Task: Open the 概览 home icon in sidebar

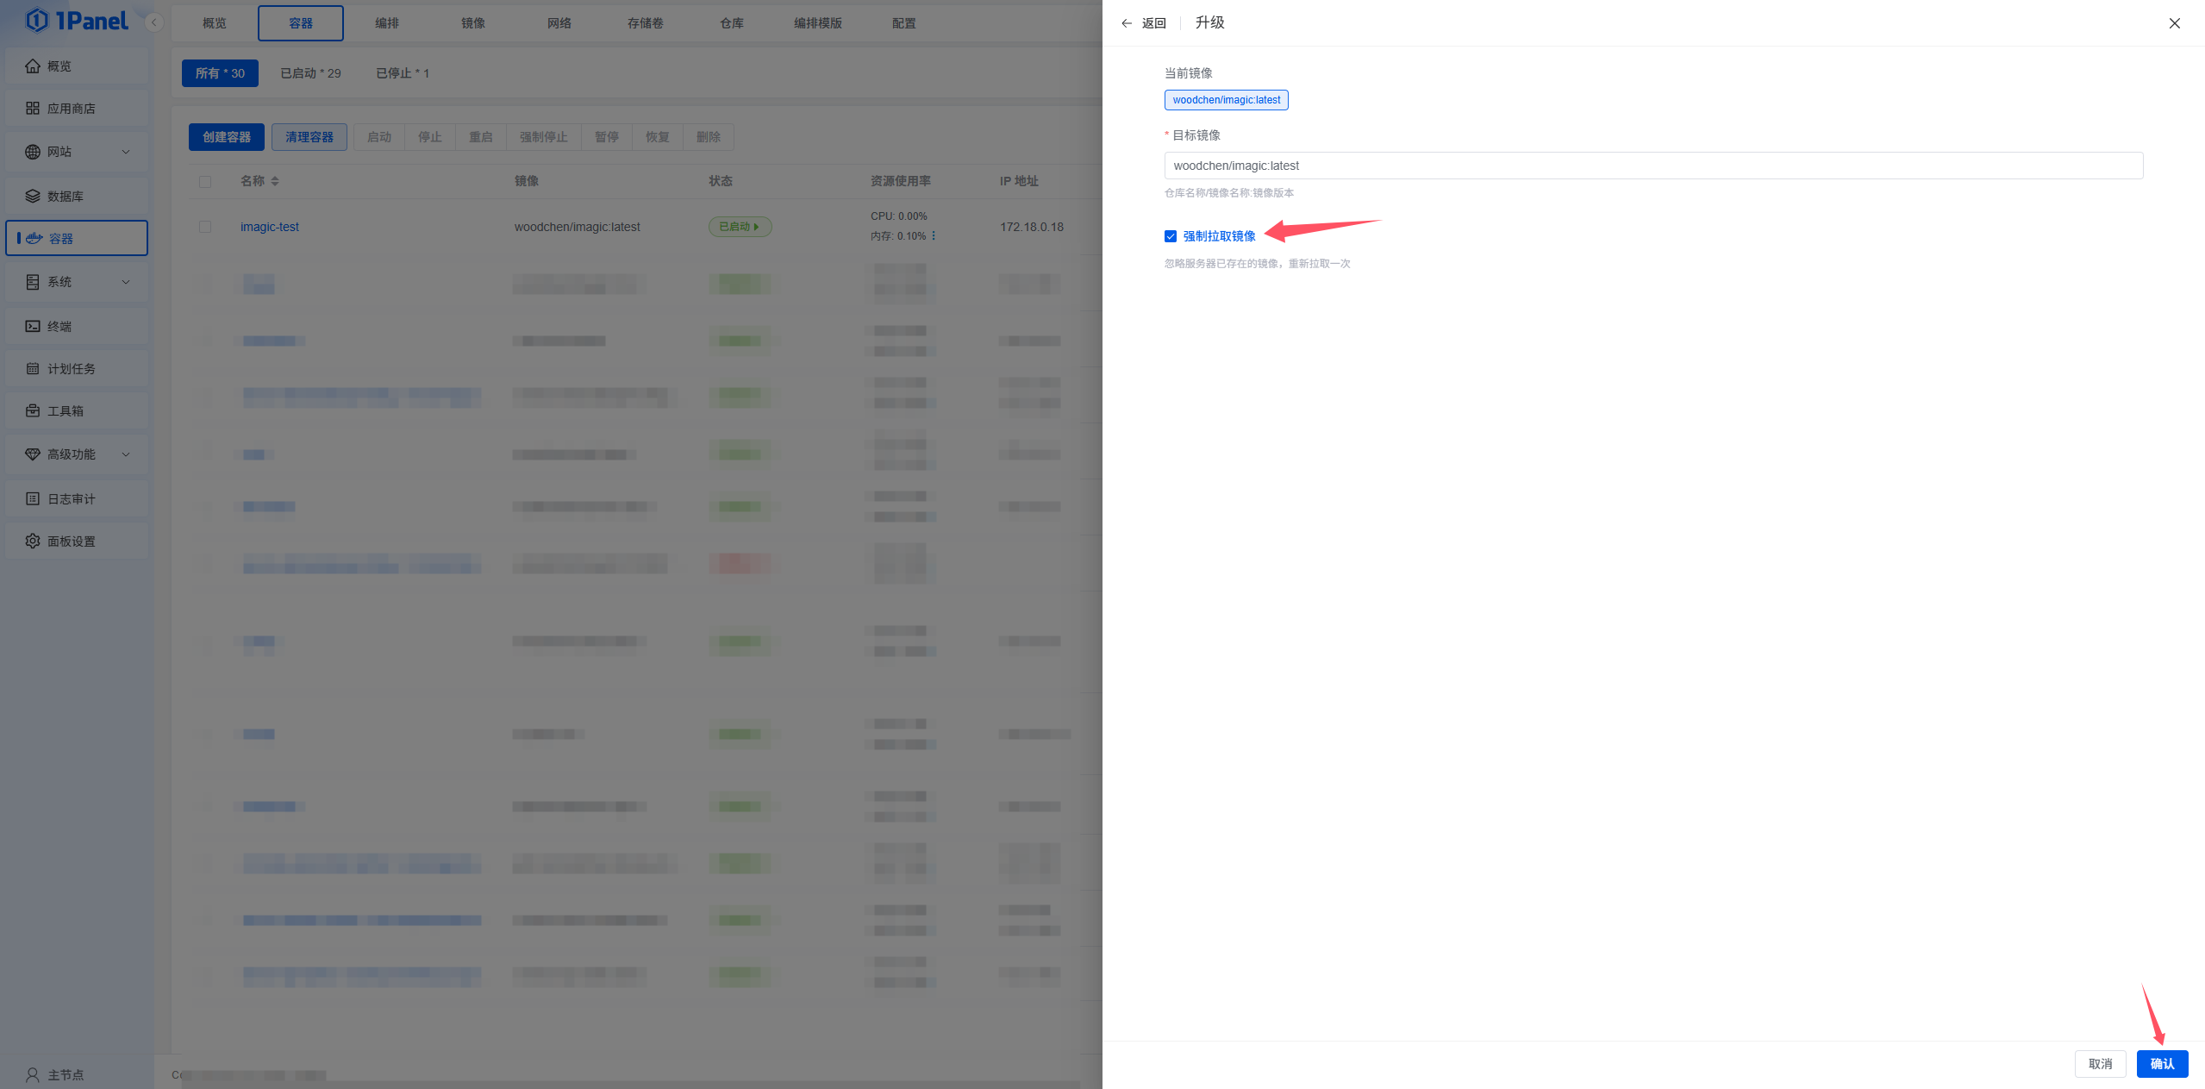Action: tap(33, 66)
